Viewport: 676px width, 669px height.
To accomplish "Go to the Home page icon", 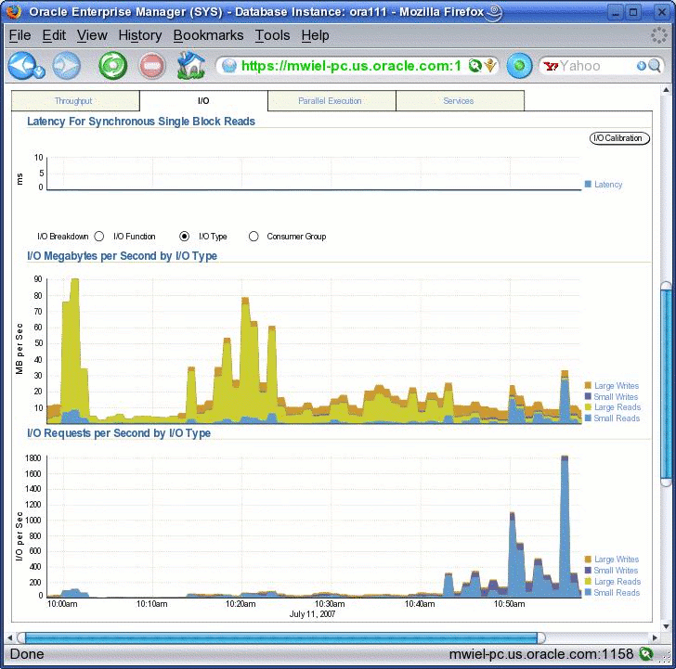I will pos(191,65).
